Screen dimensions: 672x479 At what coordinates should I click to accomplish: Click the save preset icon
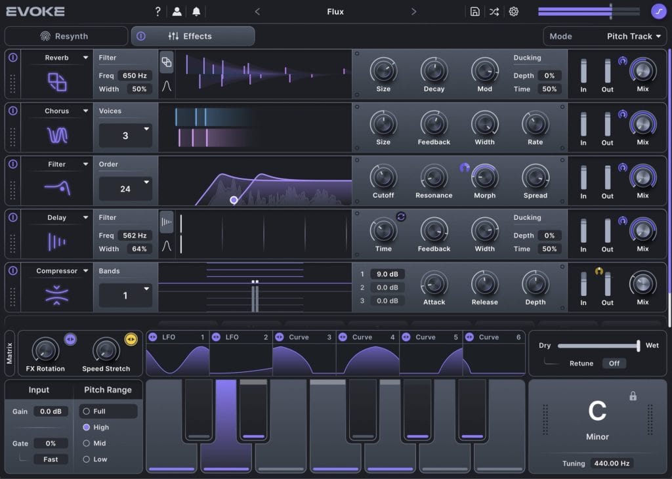(474, 11)
